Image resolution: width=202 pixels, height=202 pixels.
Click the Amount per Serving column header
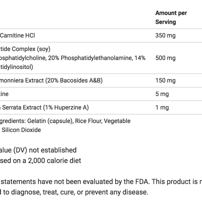pyautogui.click(x=171, y=18)
